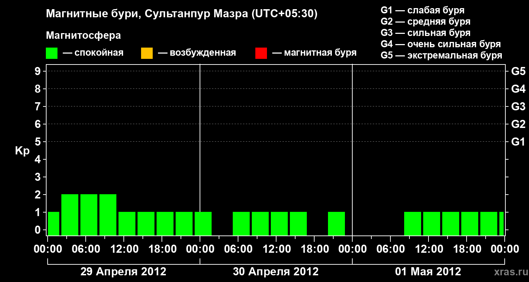Click the '— спокойная' legend label
529x282 pixels.
93,53
